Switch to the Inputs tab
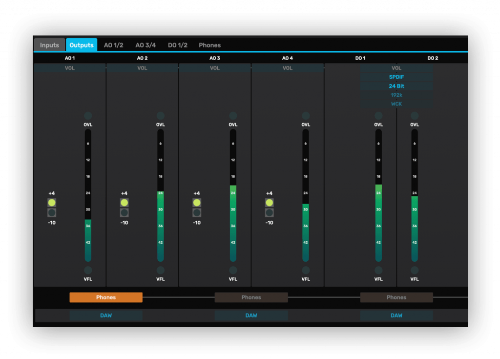 click(49, 44)
